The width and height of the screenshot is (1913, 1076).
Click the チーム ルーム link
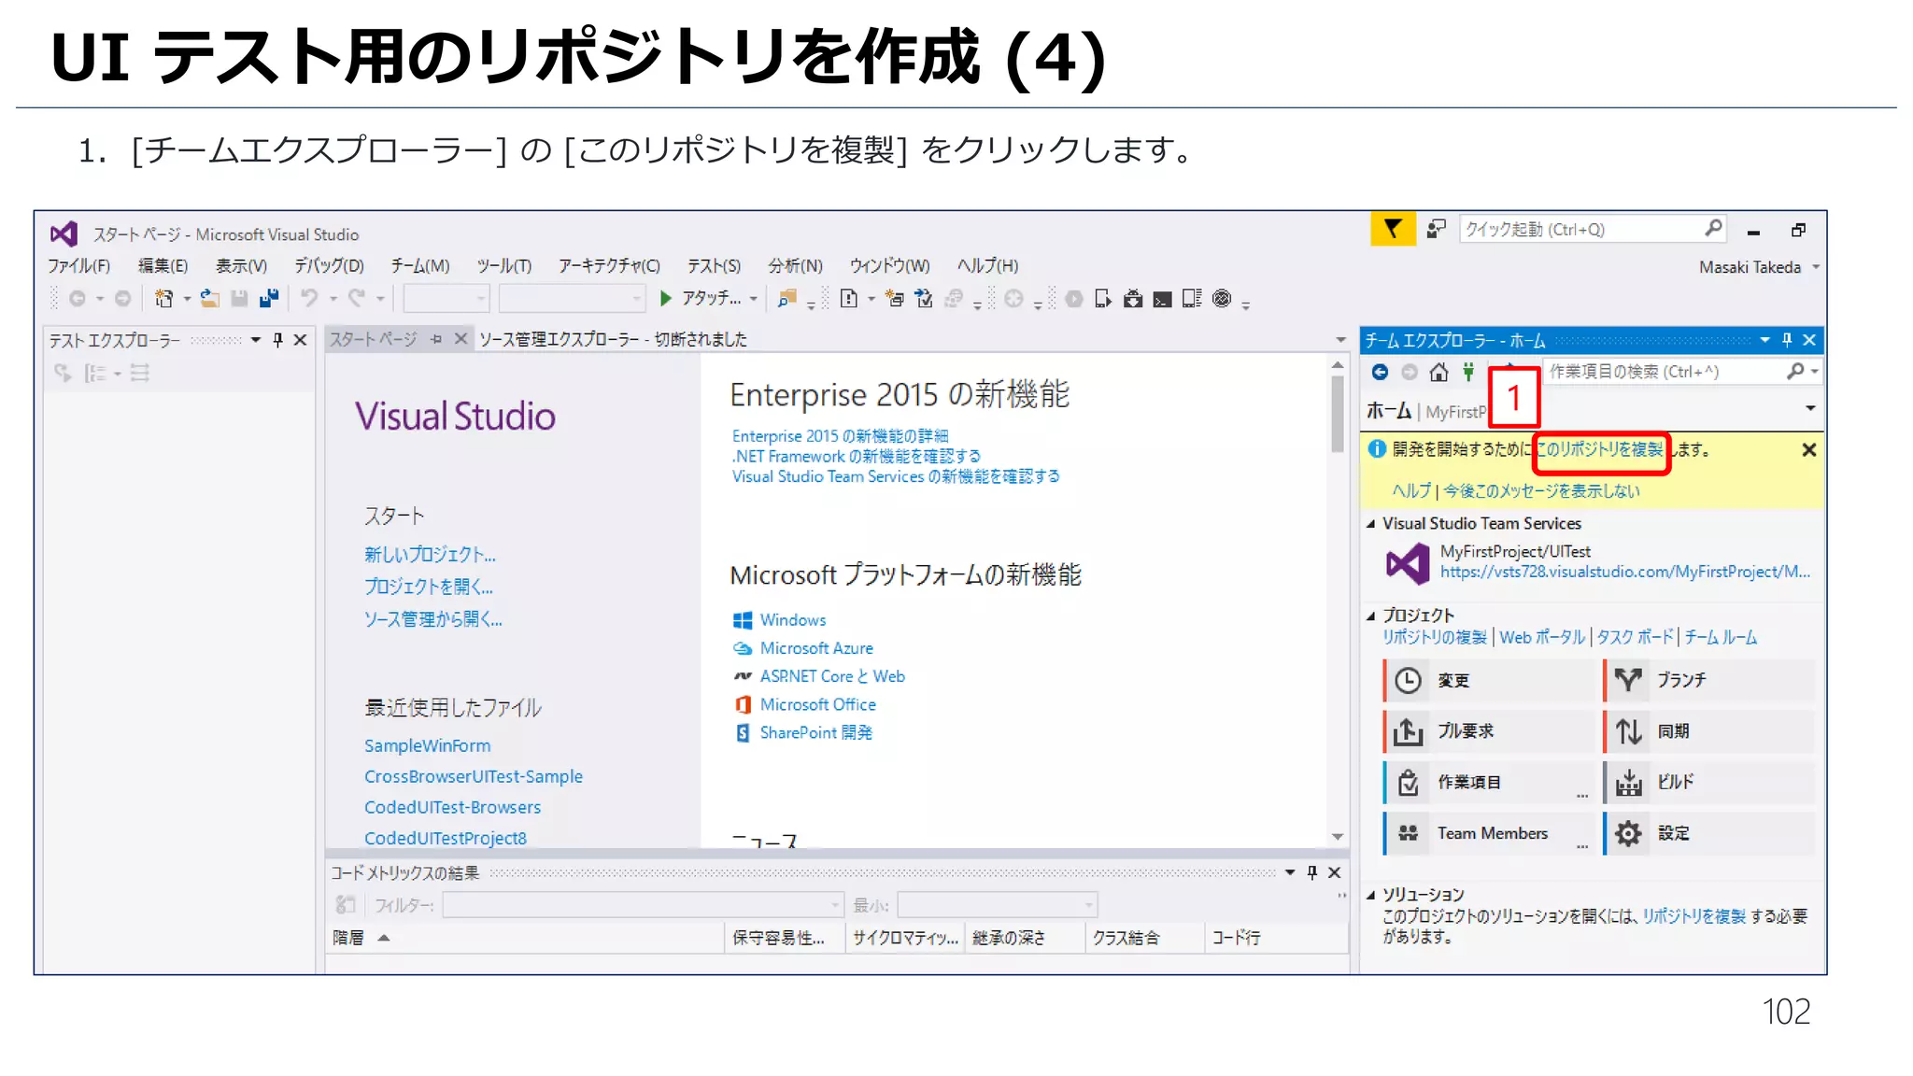pyautogui.click(x=1721, y=637)
